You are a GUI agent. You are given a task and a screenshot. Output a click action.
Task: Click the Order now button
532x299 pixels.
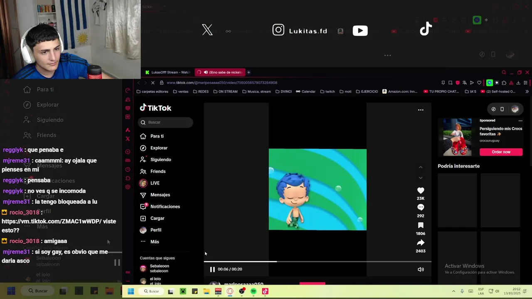pos(501,152)
